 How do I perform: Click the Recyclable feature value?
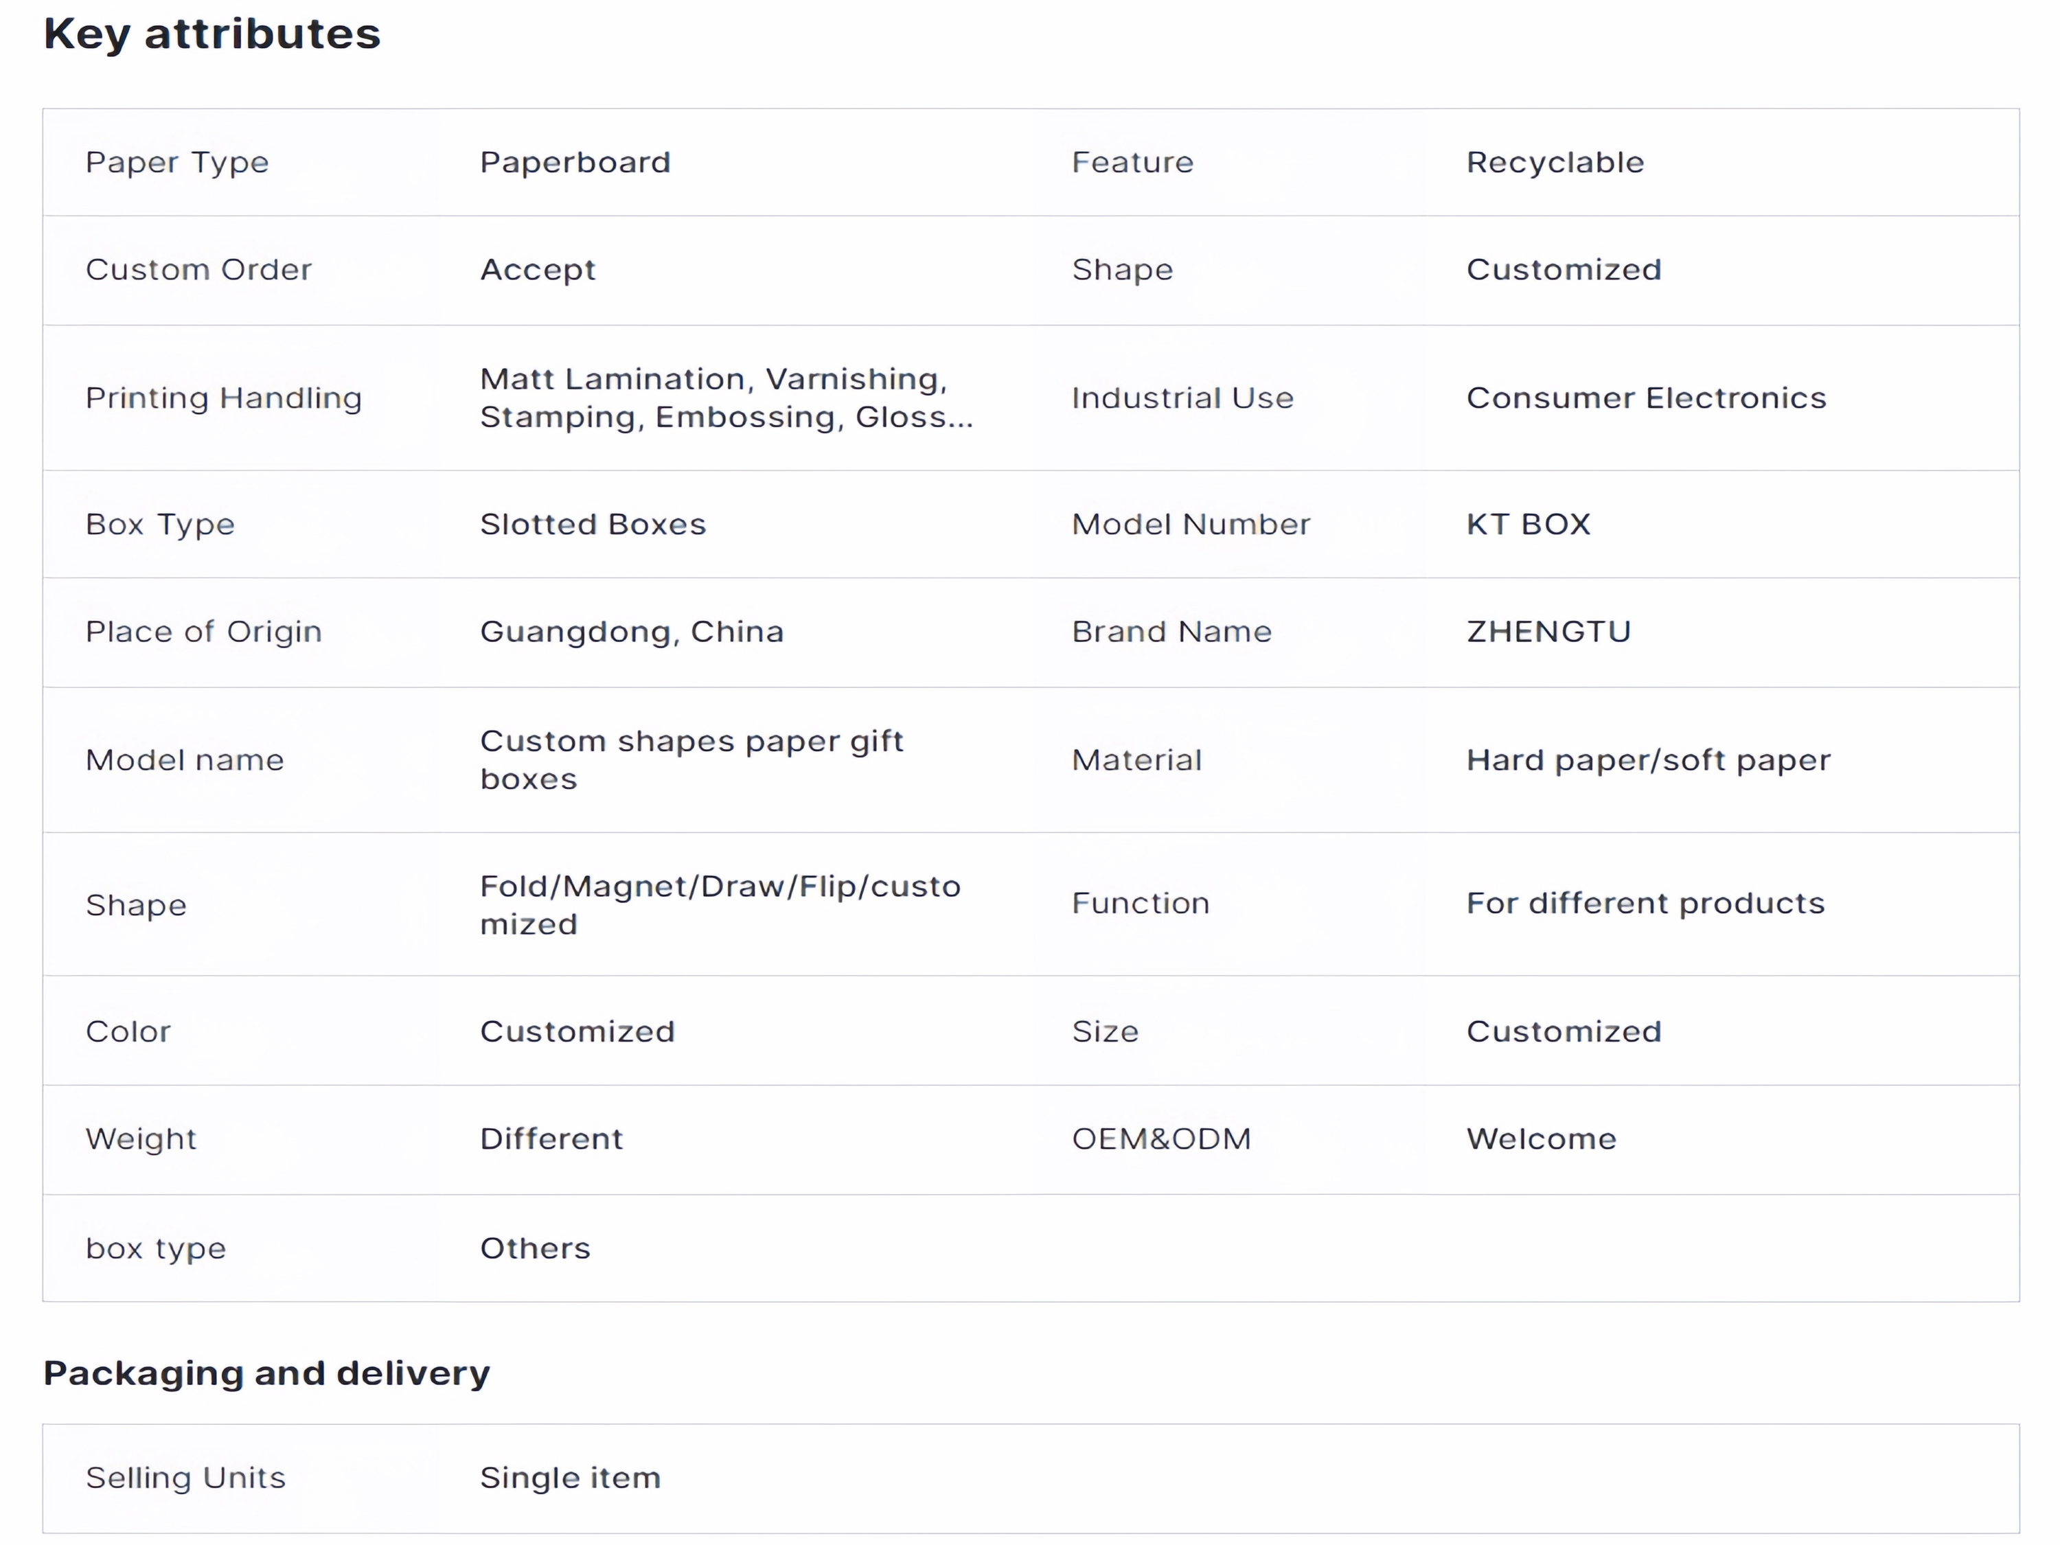click(x=1555, y=163)
